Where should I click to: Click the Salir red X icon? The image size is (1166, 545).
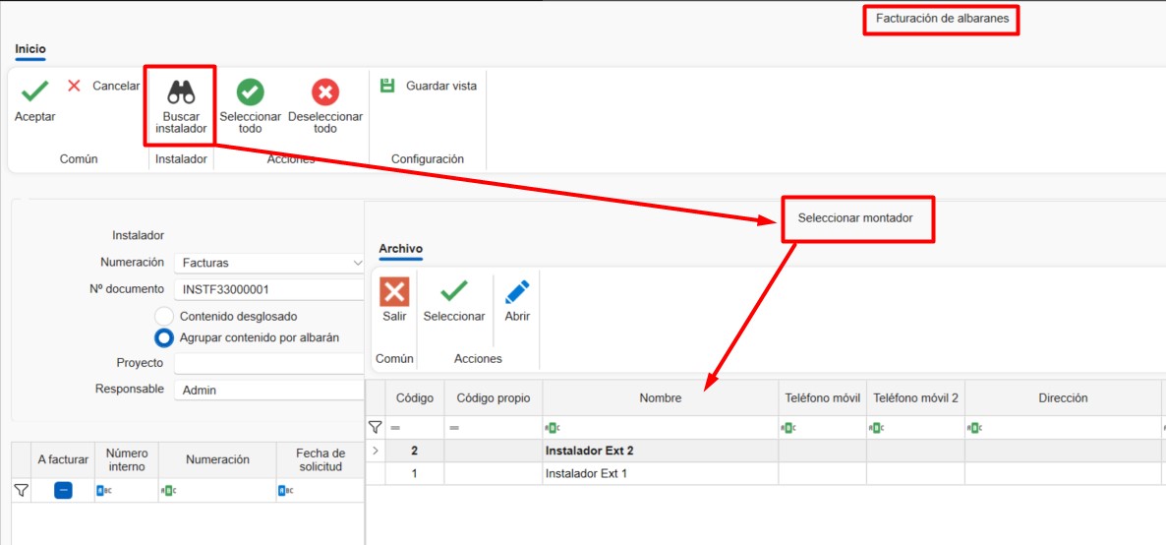coord(394,292)
